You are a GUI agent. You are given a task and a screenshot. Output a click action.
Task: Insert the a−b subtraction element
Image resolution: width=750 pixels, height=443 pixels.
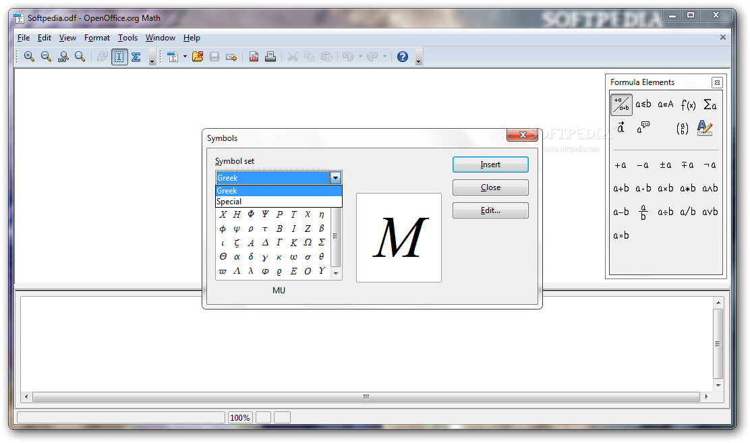tap(621, 212)
